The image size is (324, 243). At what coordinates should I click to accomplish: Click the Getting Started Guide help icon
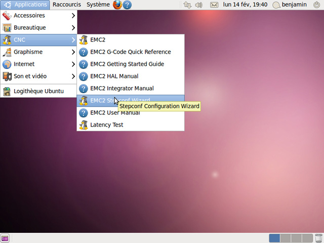click(x=84, y=64)
